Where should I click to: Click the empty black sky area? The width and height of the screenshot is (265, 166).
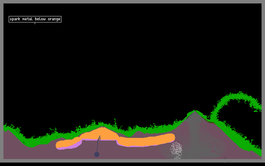[132, 59]
